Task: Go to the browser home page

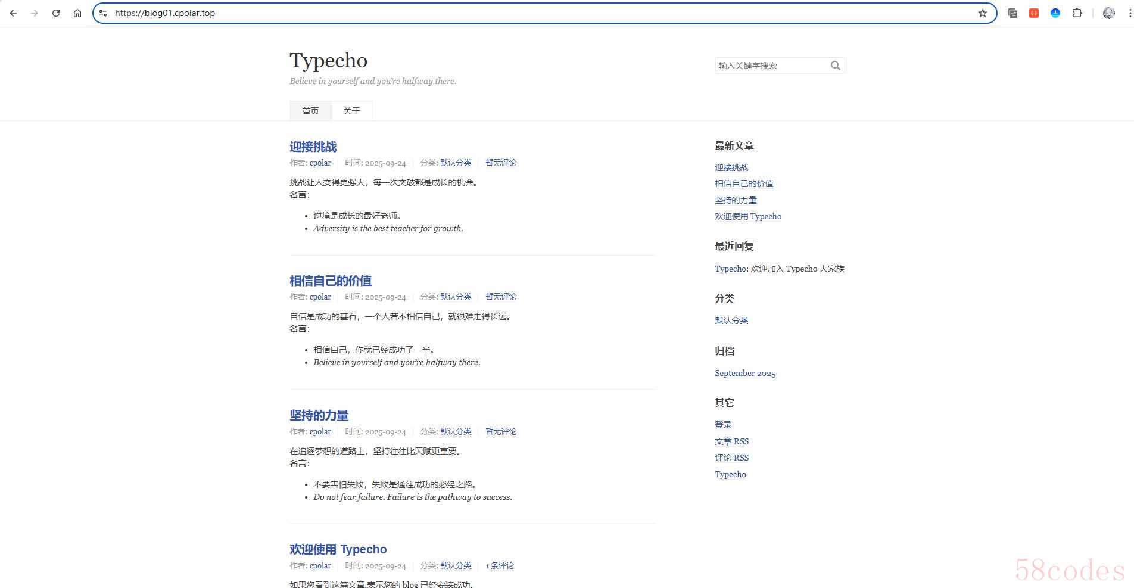Action: (77, 13)
